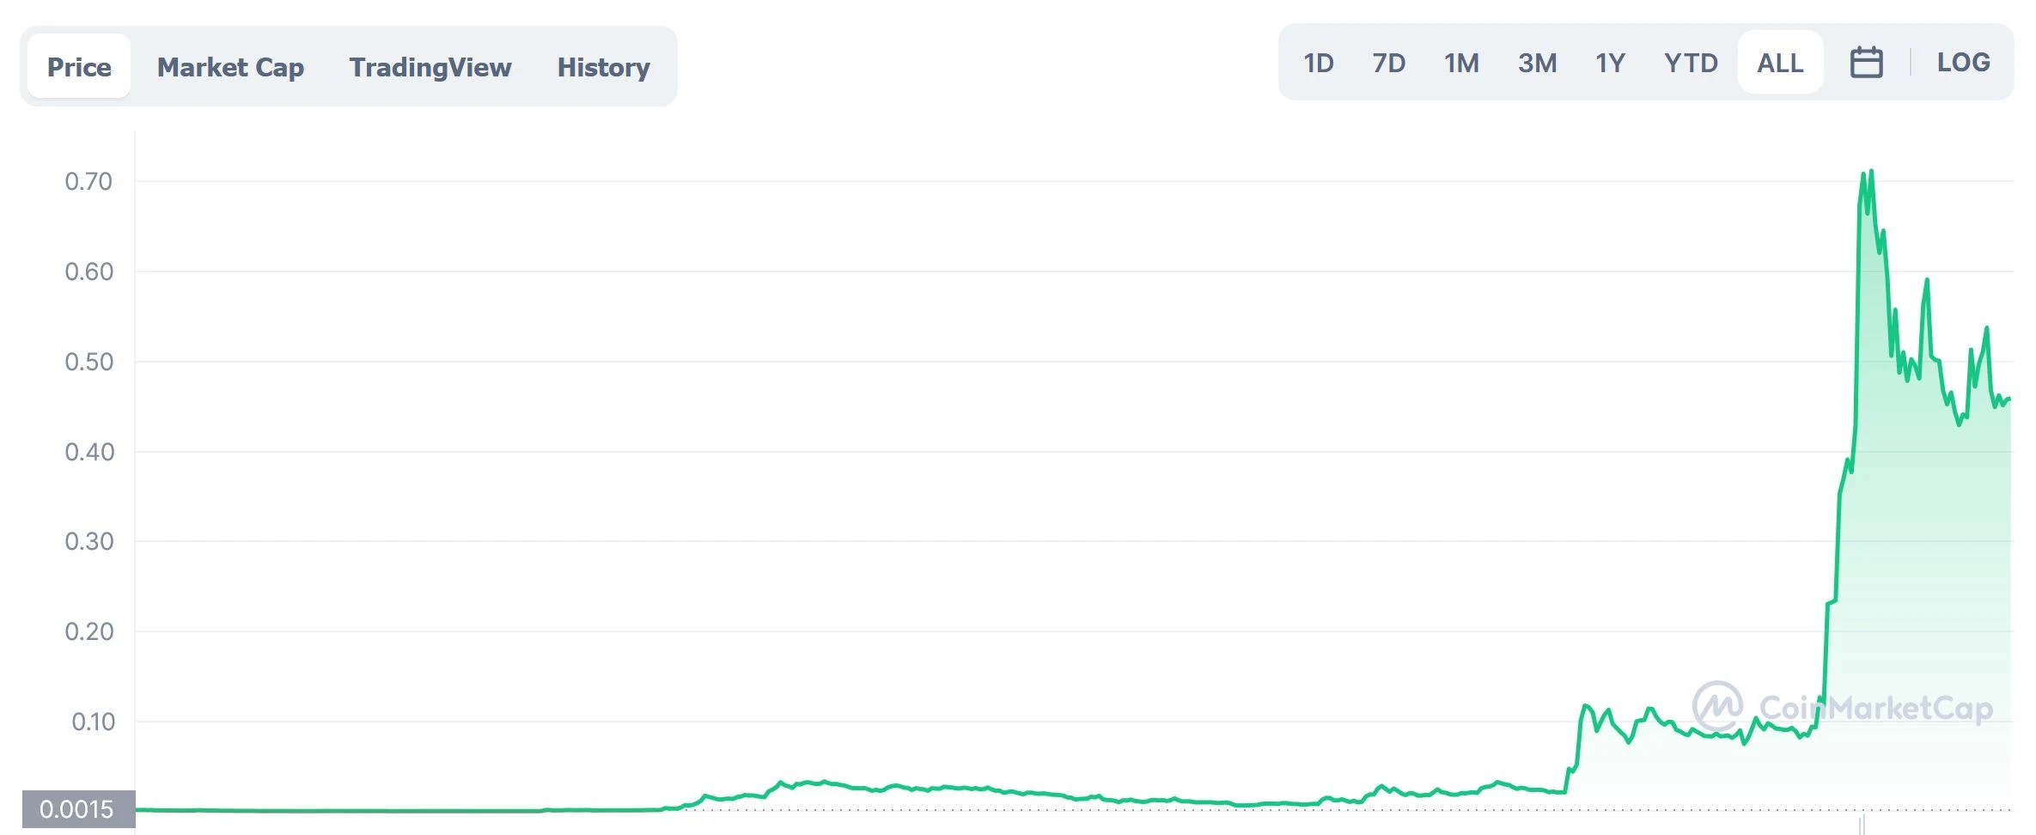Select the 7D time range
This screenshot has height=835, width=2036.
click(1388, 63)
